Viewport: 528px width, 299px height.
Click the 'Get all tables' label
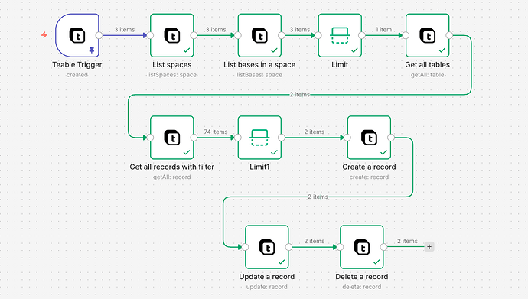pos(427,64)
